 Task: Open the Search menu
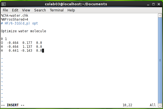tap(40, 10)
